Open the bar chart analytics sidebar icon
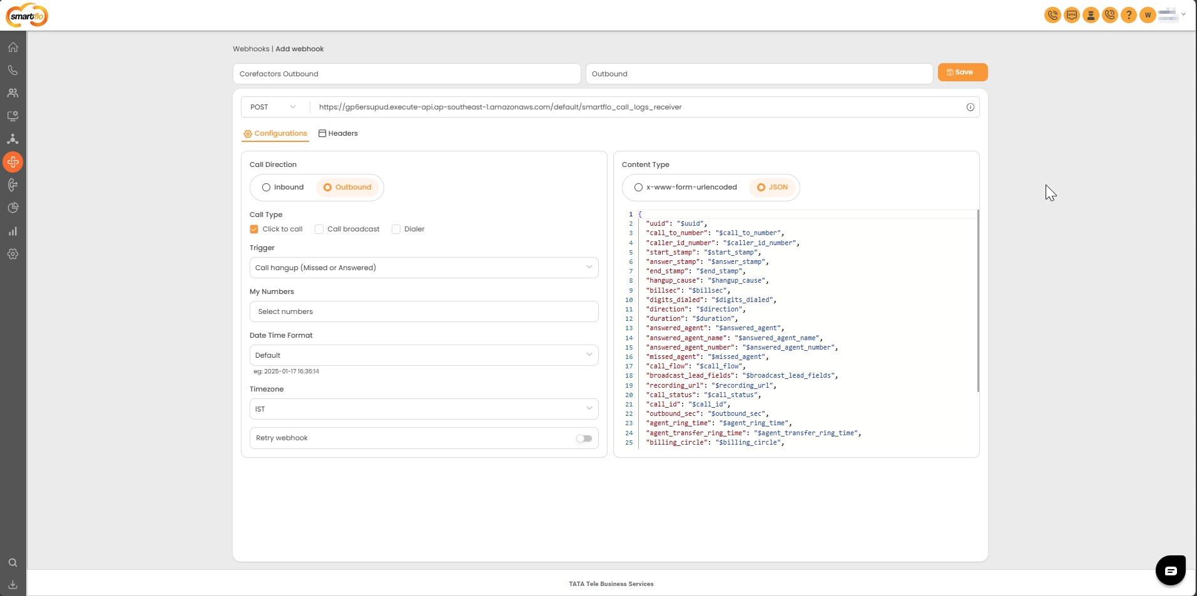This screenshot has width=1197, height=596. click(x=13, y=231)
